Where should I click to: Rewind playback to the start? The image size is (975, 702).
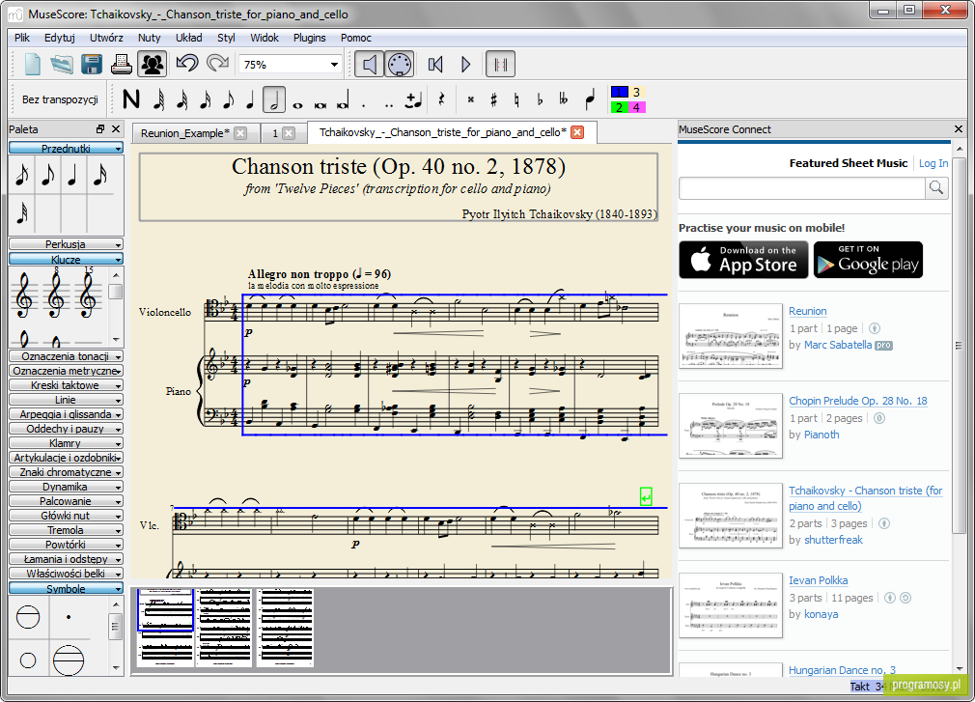435,64
